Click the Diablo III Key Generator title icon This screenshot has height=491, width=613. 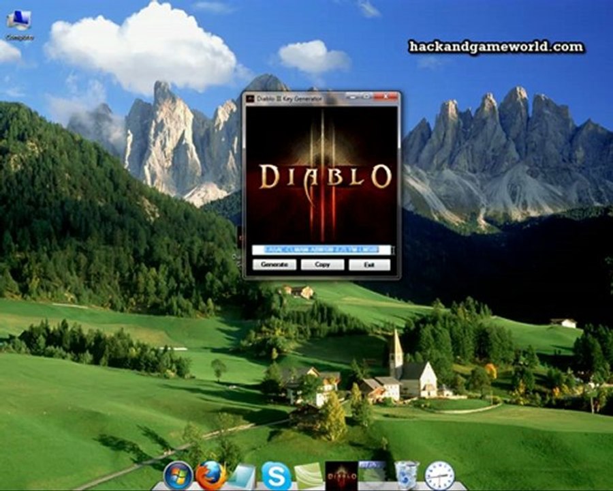tap(250, 99)
